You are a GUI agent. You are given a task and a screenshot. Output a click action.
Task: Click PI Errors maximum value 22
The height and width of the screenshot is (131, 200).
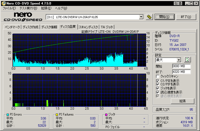coord(44,122)
